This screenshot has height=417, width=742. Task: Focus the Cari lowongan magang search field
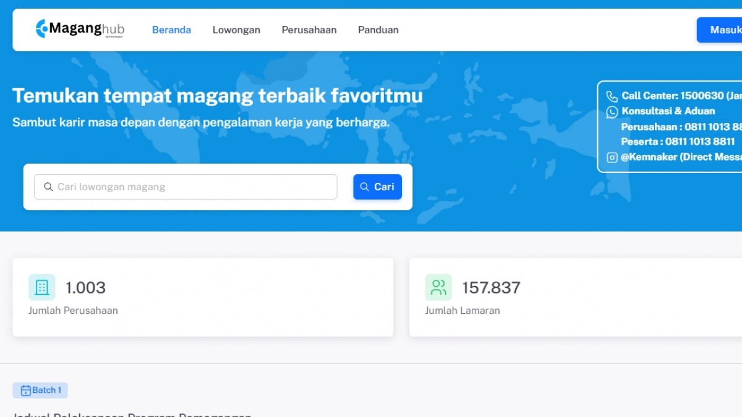pos(185,187)
